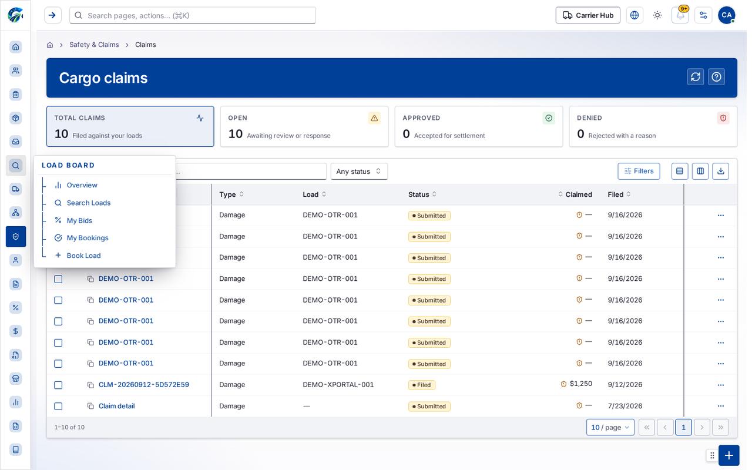This screenshot has height=470, width=752.
Task: Open My Bookings from the Load Board menu
Action: pyautogui.click(x=88, y=238)
